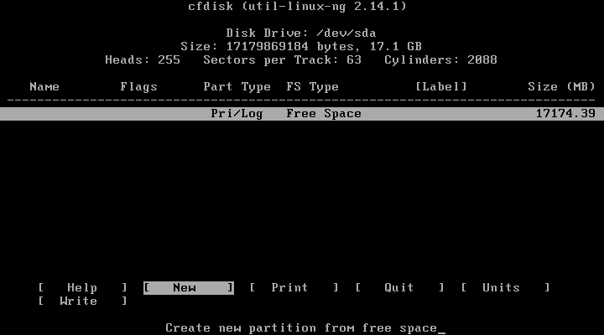Select the Units menu option

click(x=505, y=288)
